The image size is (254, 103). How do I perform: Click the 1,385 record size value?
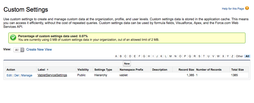tap(190, 75)
